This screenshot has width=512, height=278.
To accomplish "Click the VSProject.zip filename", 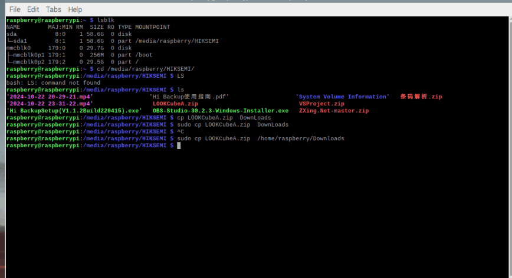I will [x=321, y=104].
